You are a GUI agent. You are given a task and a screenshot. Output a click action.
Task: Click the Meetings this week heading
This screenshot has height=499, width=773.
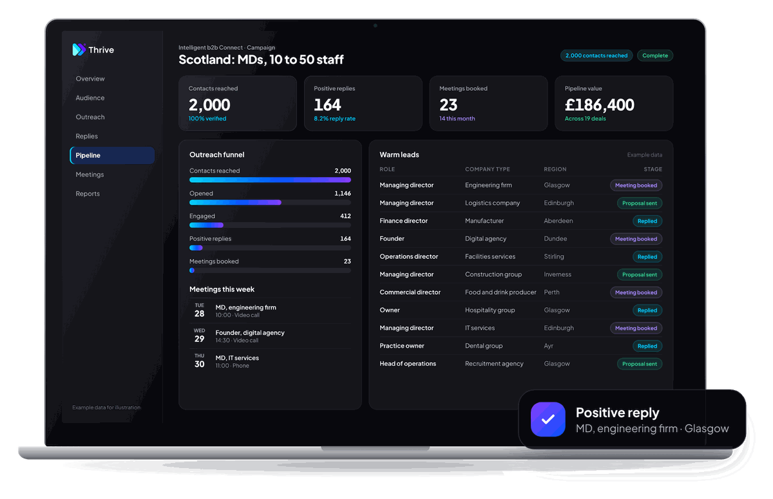pyautogui.click(x=222, y=290)
